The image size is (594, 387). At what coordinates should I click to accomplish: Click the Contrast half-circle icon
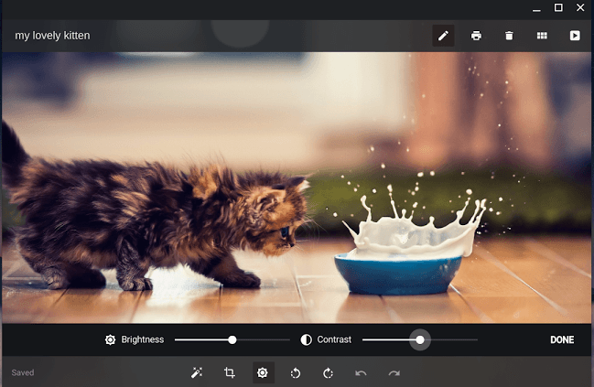click(306, 339)
